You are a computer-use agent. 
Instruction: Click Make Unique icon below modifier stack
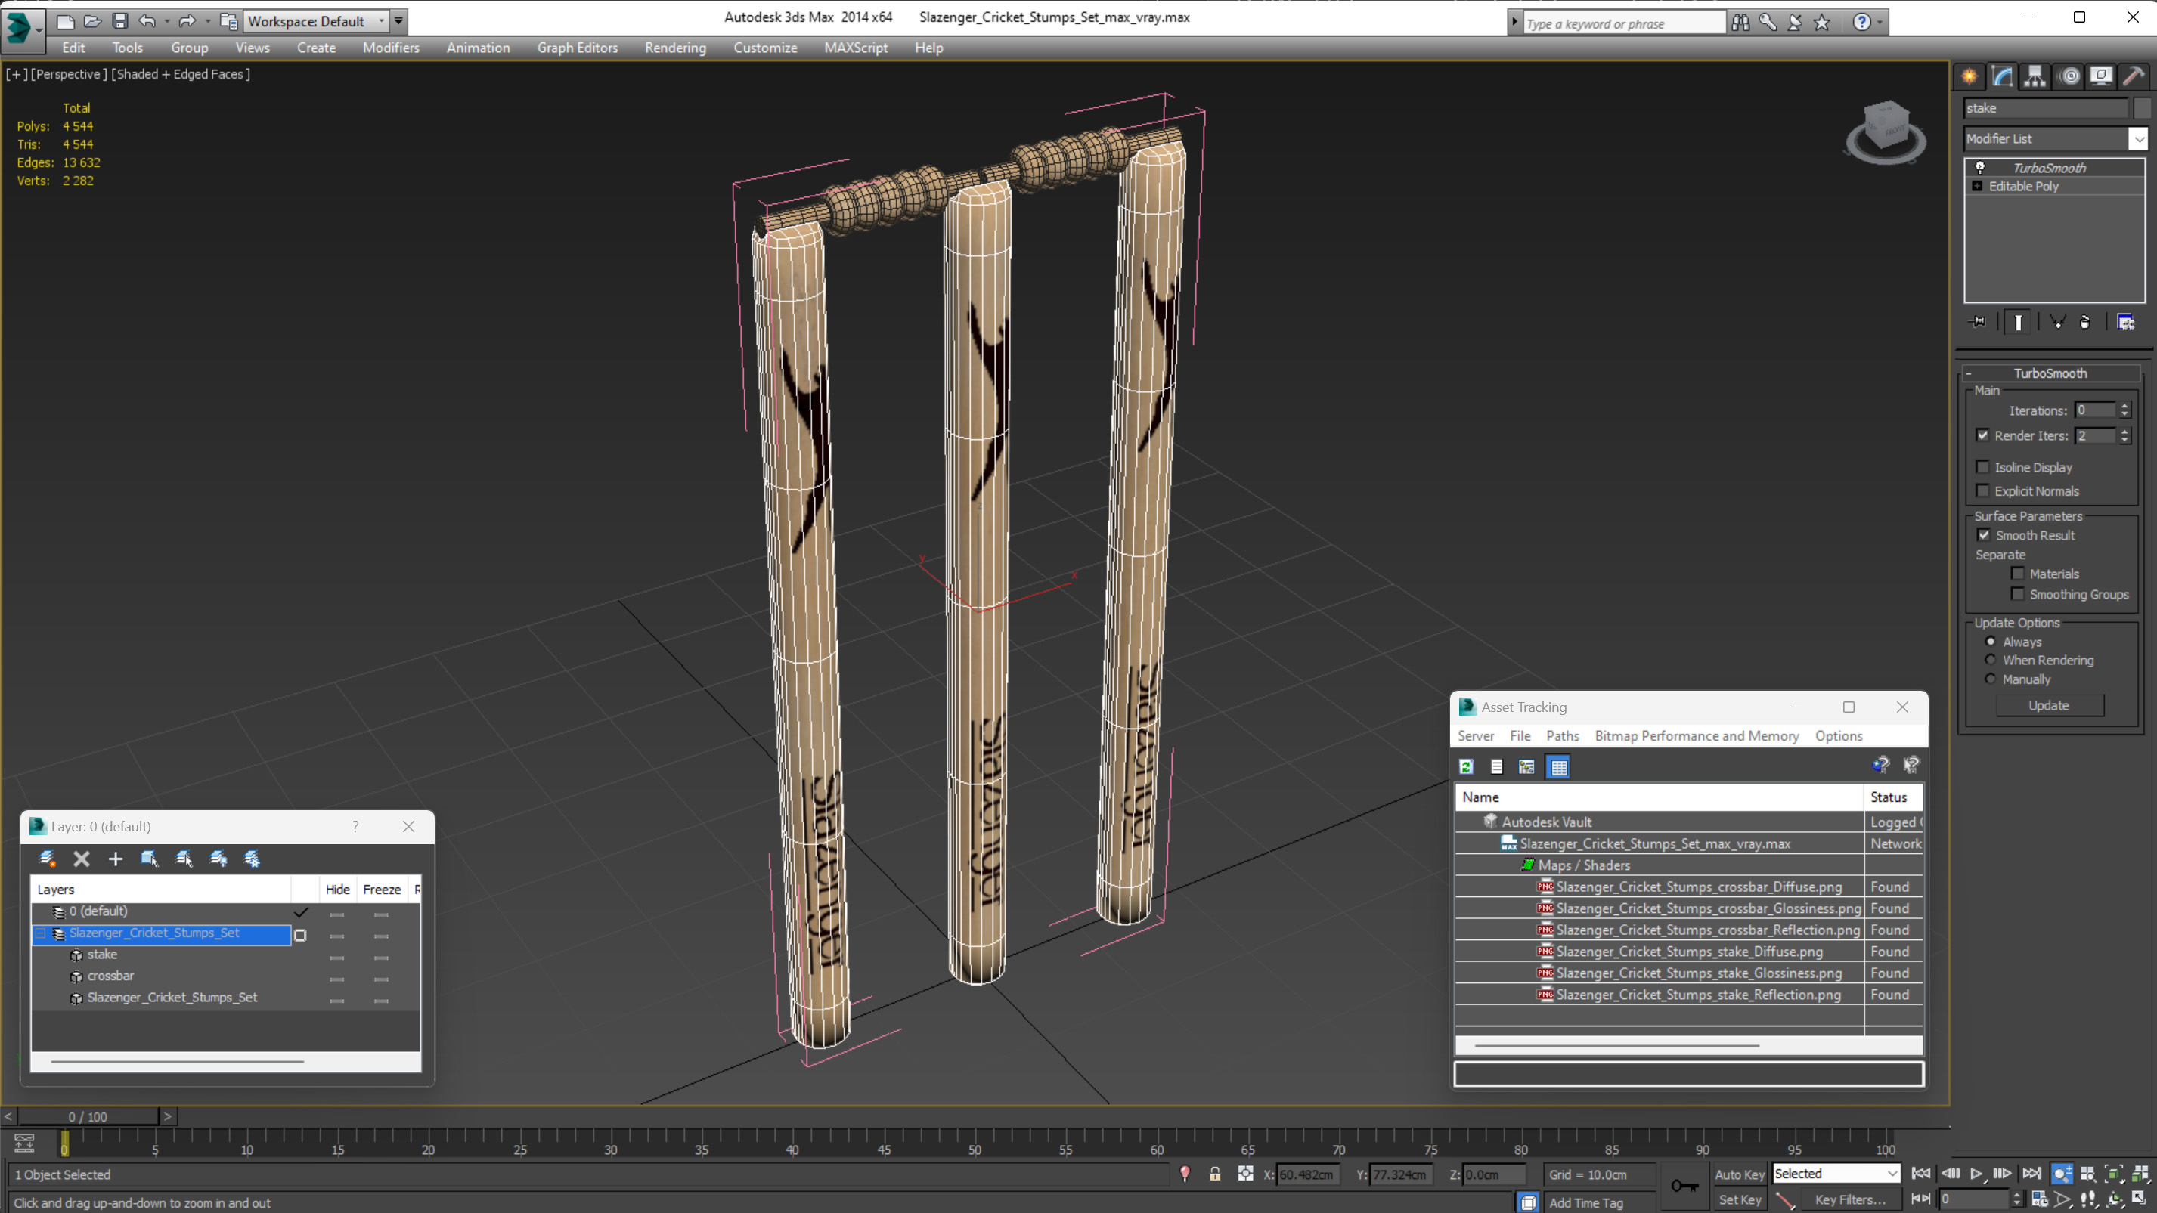(2058, 322)
